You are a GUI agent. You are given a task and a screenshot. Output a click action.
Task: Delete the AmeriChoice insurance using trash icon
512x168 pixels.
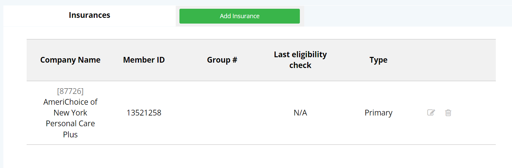(x=448, y=112)
